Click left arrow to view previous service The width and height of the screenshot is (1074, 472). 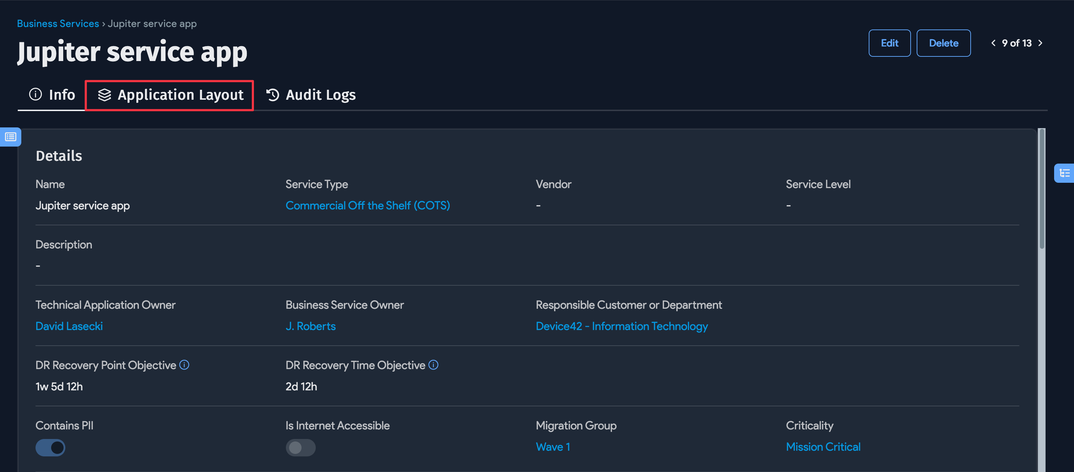pos(993,43)
